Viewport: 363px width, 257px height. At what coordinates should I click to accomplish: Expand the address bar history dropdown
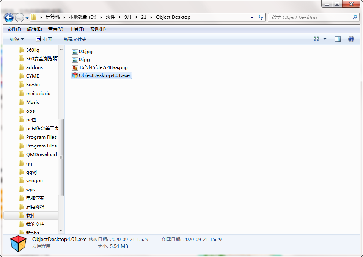click(x=252, y=17)
